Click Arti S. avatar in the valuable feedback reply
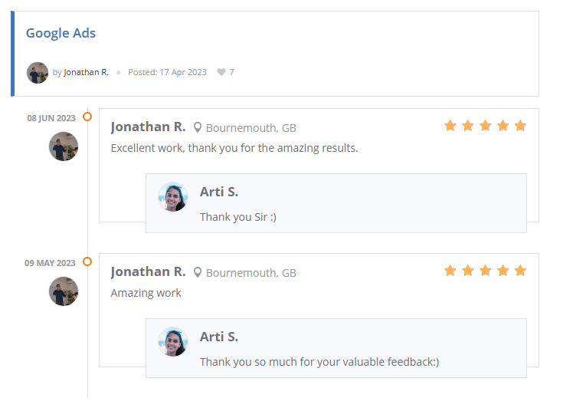 coord(173,342)
